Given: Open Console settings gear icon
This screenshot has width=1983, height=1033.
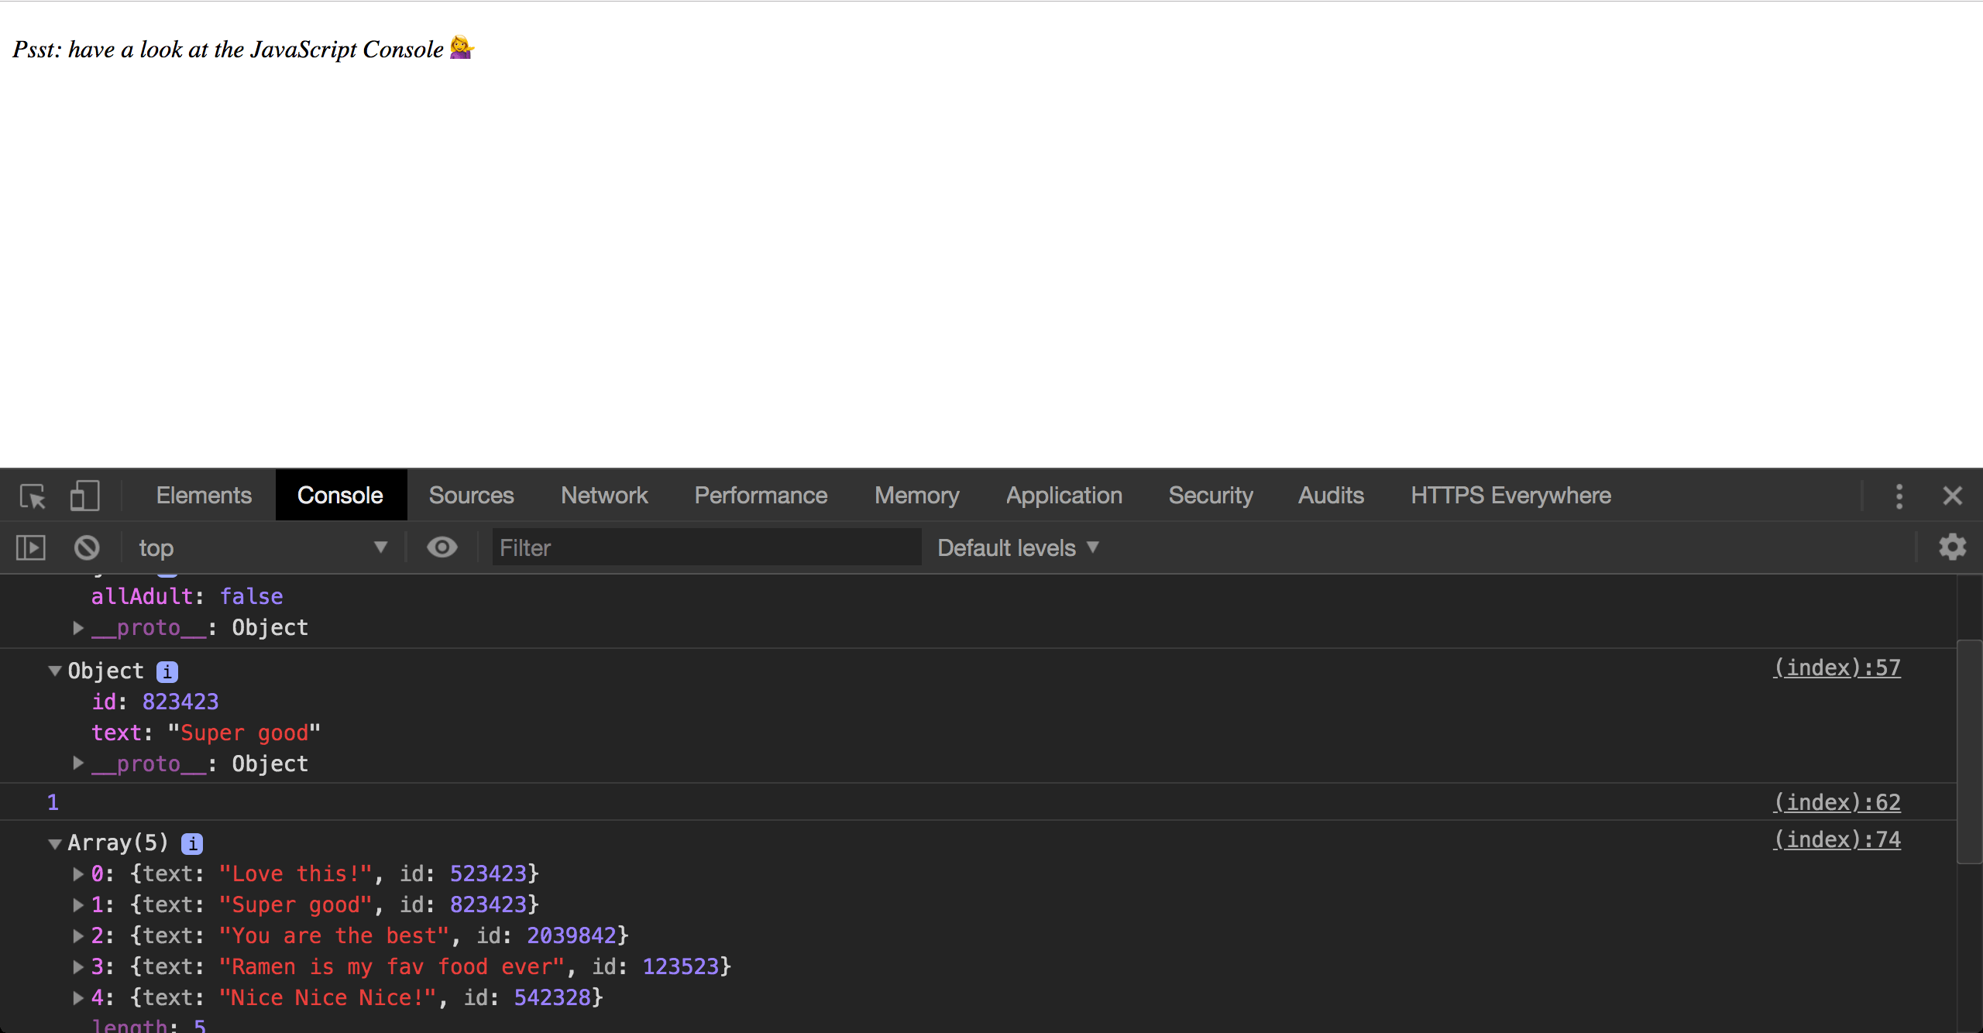Looking at the screenshot, I should 1952,547.
